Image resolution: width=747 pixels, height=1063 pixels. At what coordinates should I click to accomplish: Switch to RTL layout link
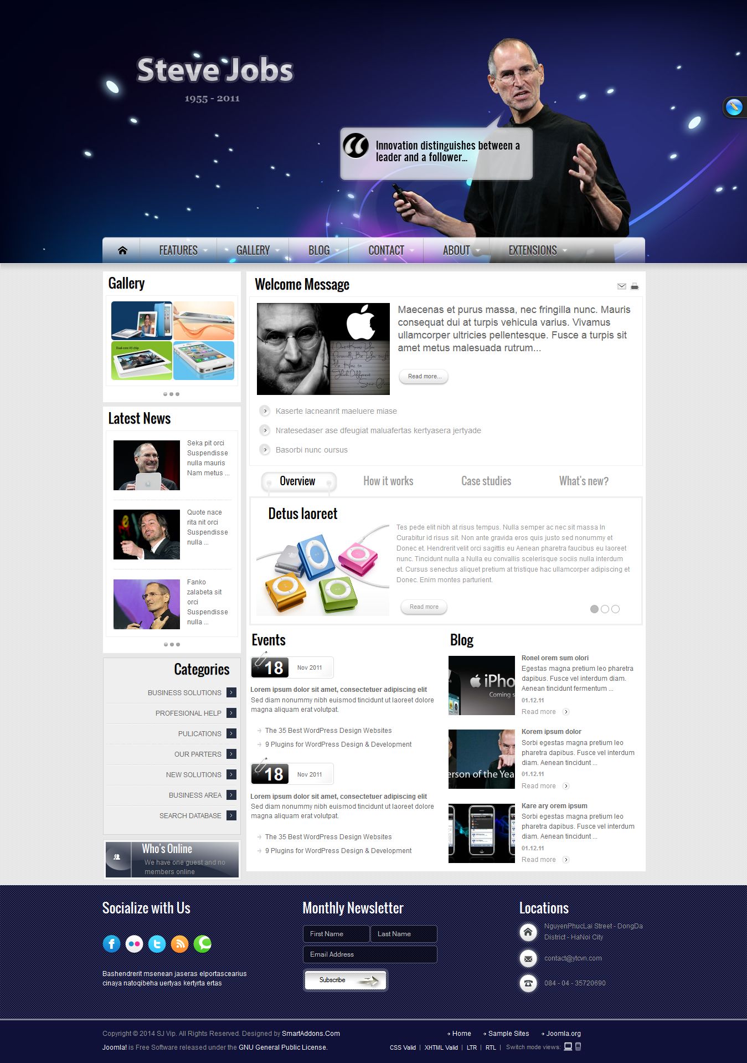click(x=491, y=1047)
